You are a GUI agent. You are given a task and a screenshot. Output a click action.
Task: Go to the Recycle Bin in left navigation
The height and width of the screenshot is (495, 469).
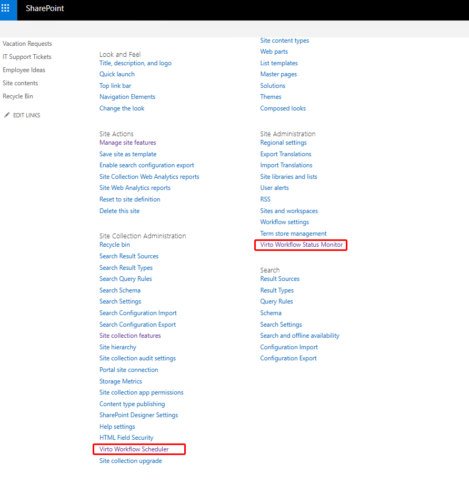tap(17, 96)
